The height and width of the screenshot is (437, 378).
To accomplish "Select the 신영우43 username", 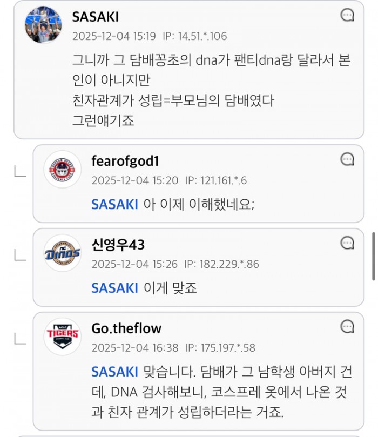I will pos(118,245).
